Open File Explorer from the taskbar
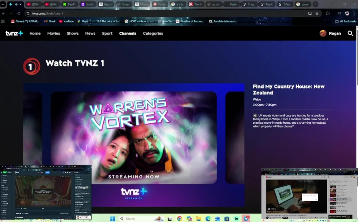 [x=199, y=219]
